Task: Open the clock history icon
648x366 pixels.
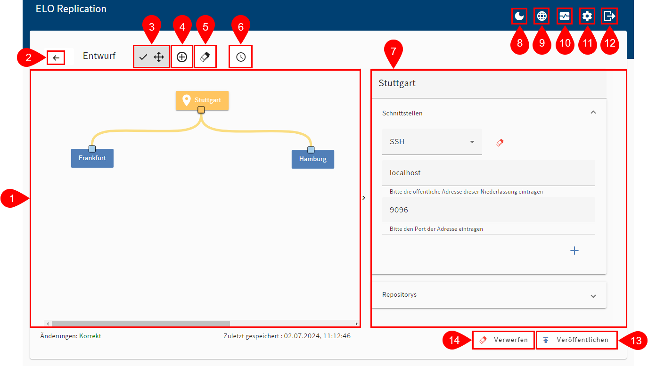Action: pyautogui.click(x=241, y=57)
